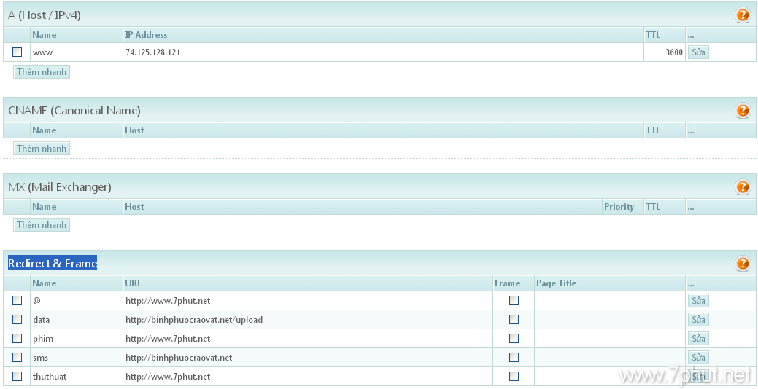758x389 pixels.
Task: Enable Frame for the phim redirect
Action: coord(514,338)
